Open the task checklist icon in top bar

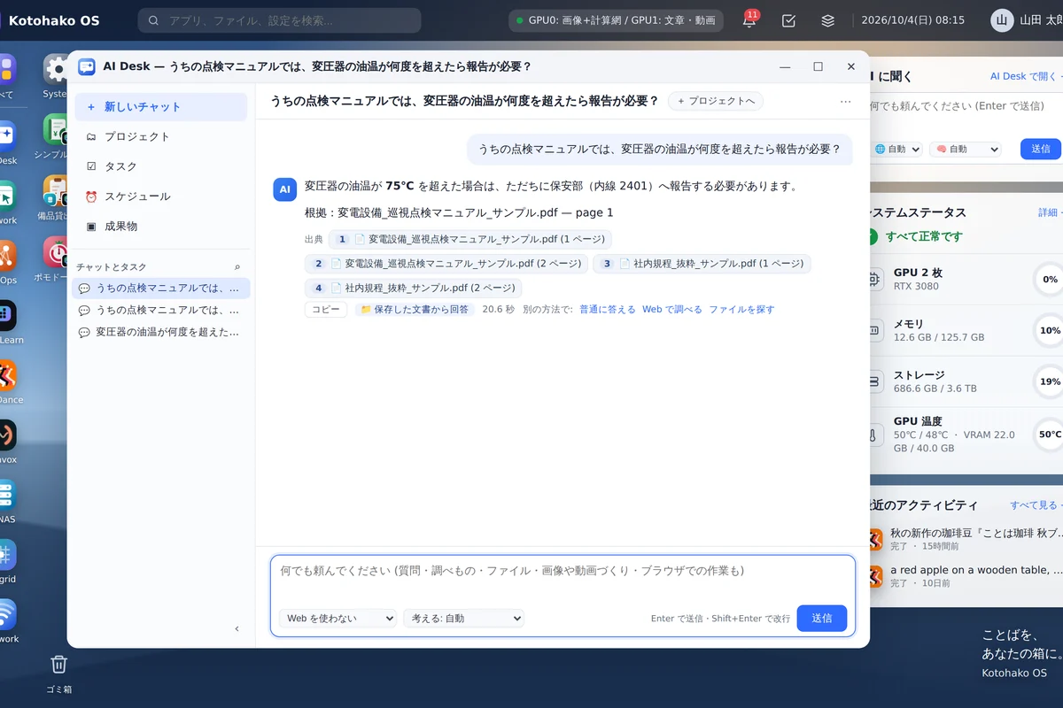click(x=789, y=20)
